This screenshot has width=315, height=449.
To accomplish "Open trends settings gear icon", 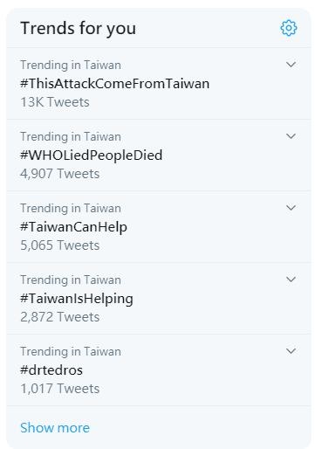I will click(x=289, y=28).
